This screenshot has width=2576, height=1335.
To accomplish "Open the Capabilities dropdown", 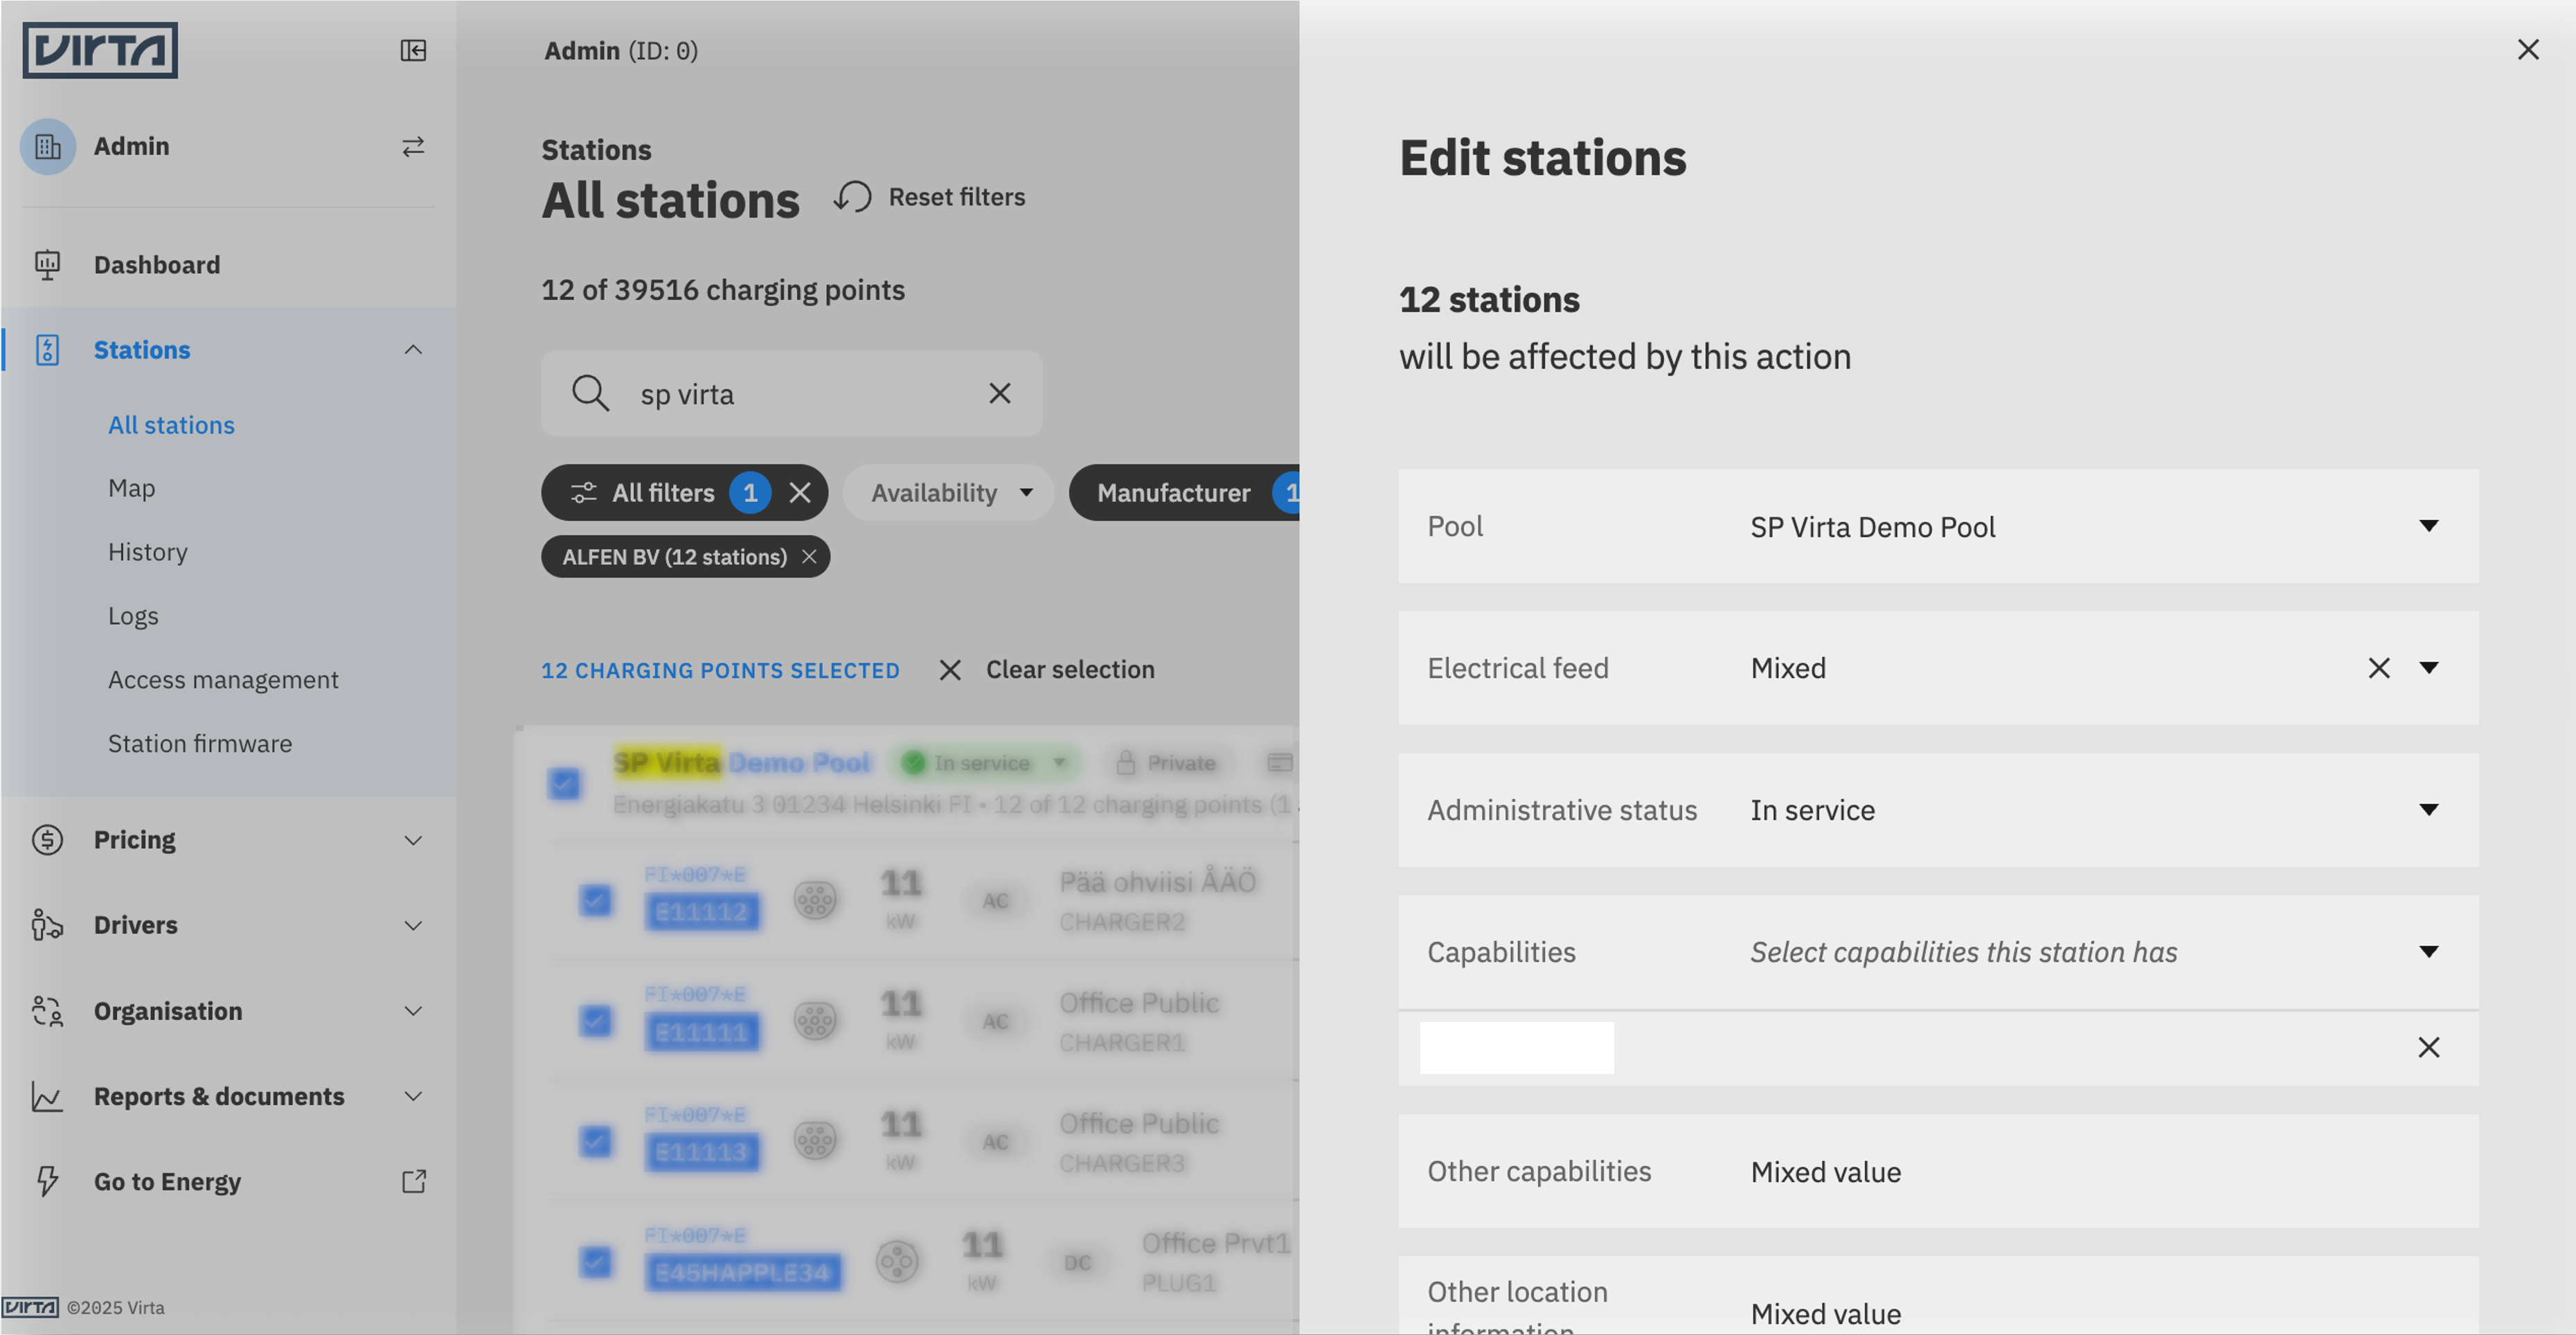I will [x=1938, y=952].
